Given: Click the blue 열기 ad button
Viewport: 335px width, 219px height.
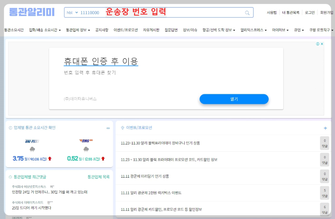Looking at the screenshot, I should coord(234,99).
